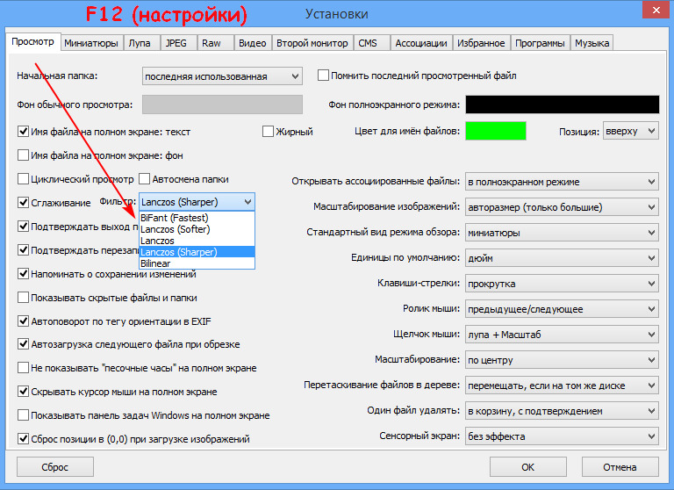674x490 pixels.
Task: Choose Bilinear filter option
Action: (x=197, y=263)
